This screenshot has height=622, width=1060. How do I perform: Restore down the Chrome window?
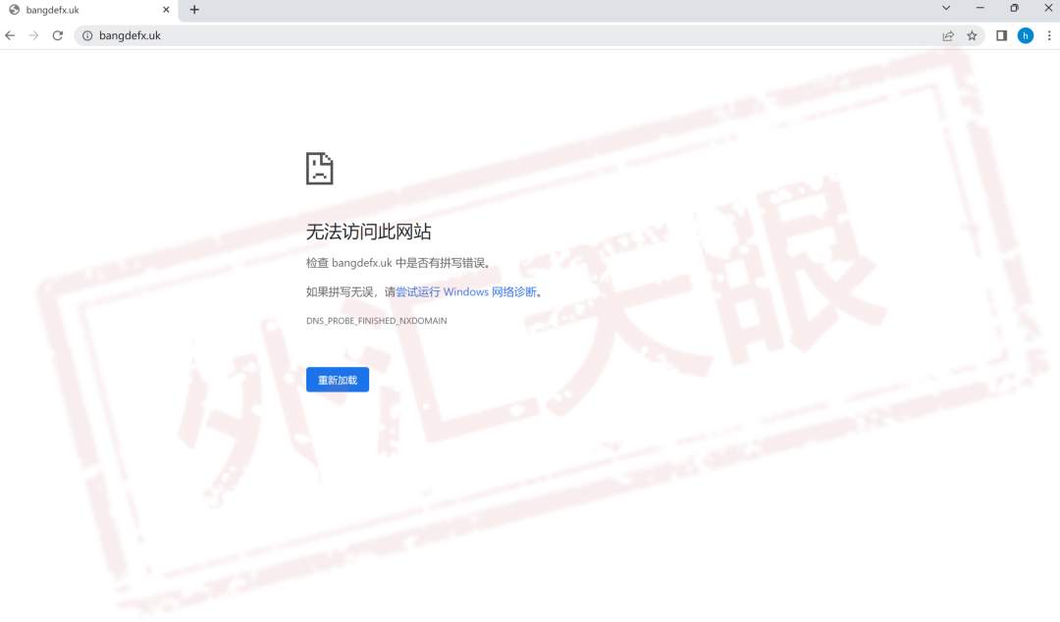tap(1014, 8)
